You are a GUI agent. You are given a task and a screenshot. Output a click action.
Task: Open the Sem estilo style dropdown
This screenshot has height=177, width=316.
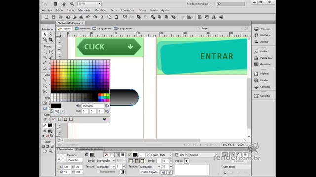click(x=237, y=167)
